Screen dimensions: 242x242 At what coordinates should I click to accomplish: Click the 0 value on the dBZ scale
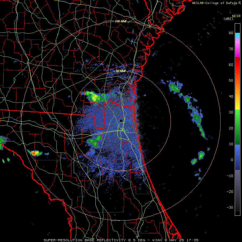coord(232,160)
